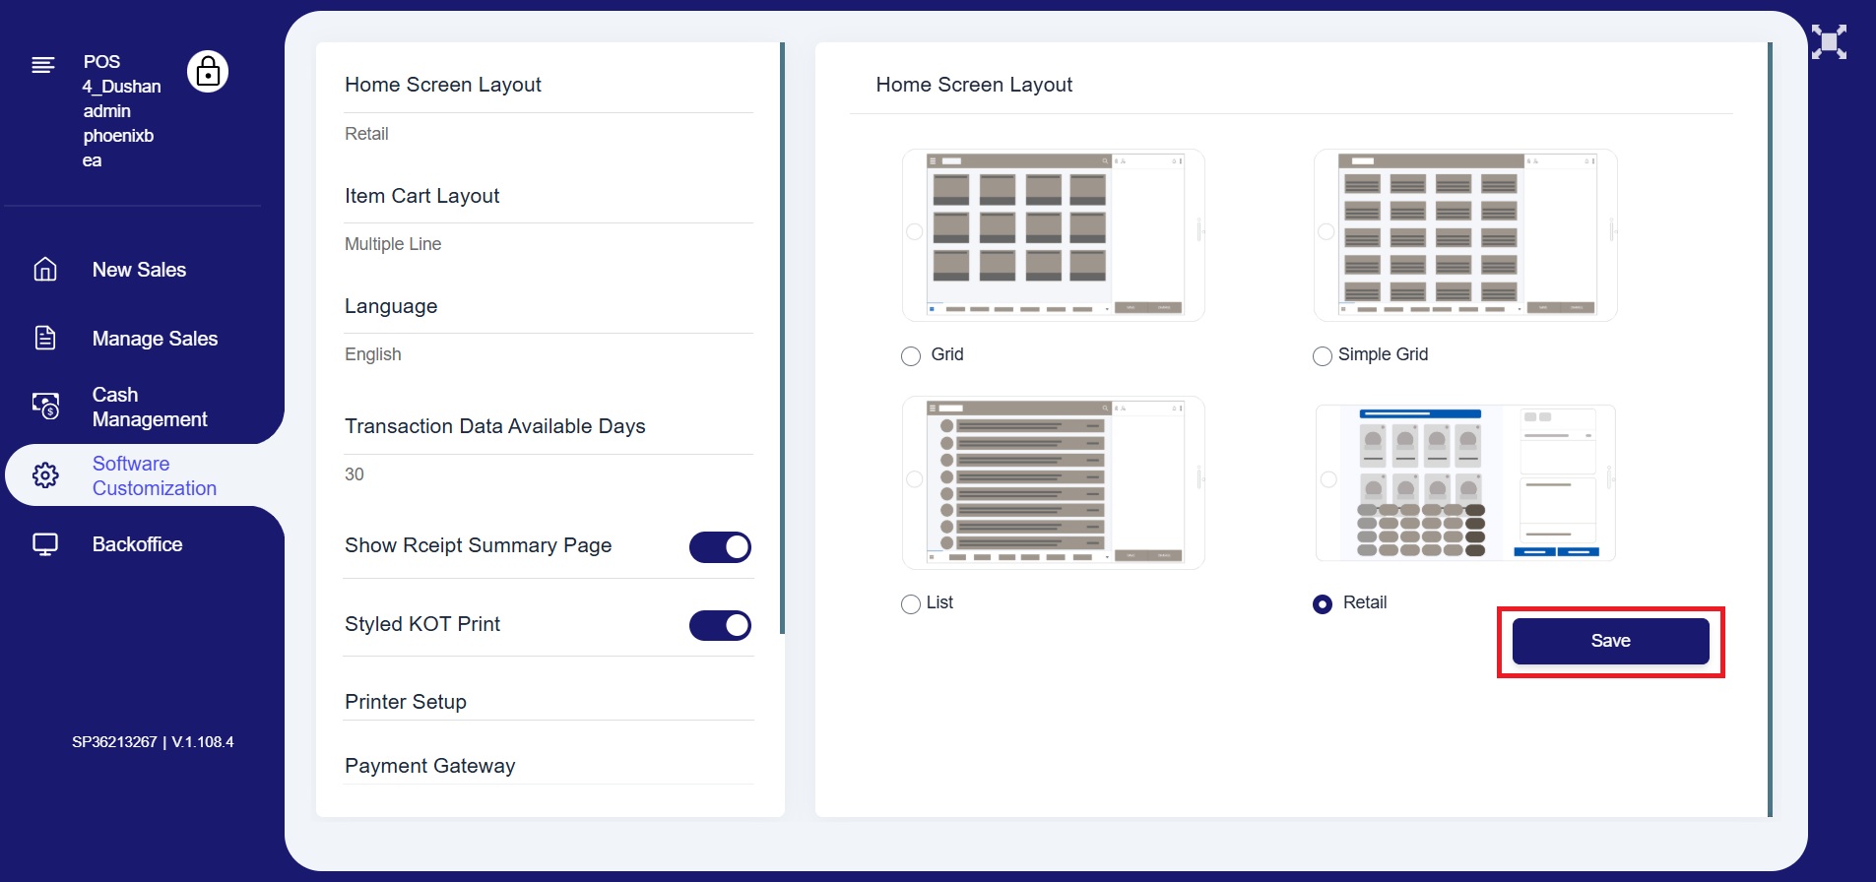
Task: Disable the Show Rceipt Summary Page toggle
Action: (720, 547)
